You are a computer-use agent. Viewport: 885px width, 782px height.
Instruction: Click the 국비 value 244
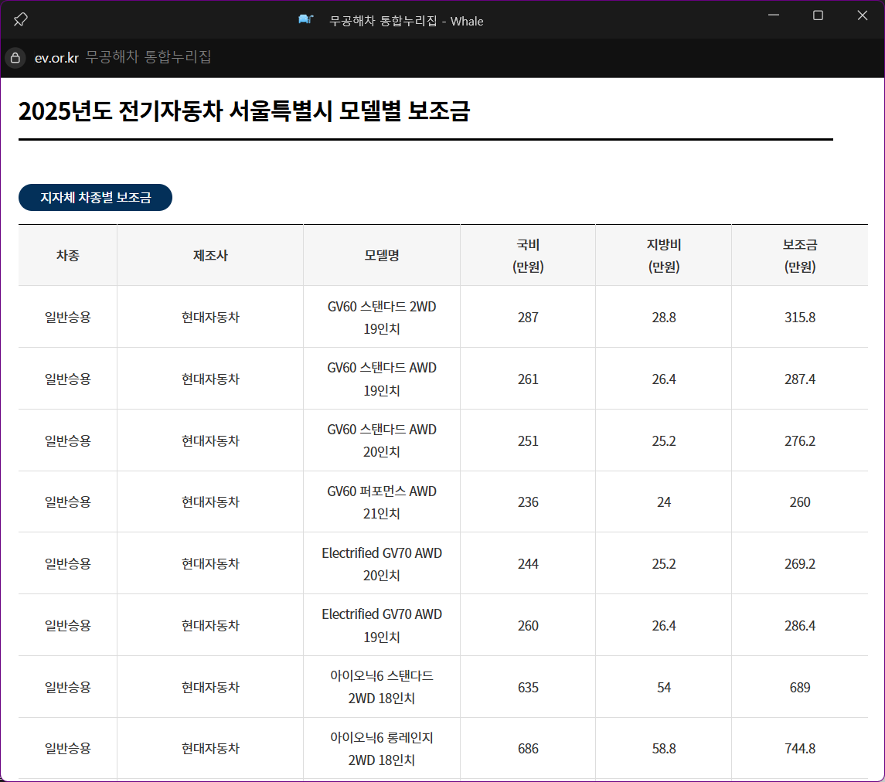click(x=528, y=563)
